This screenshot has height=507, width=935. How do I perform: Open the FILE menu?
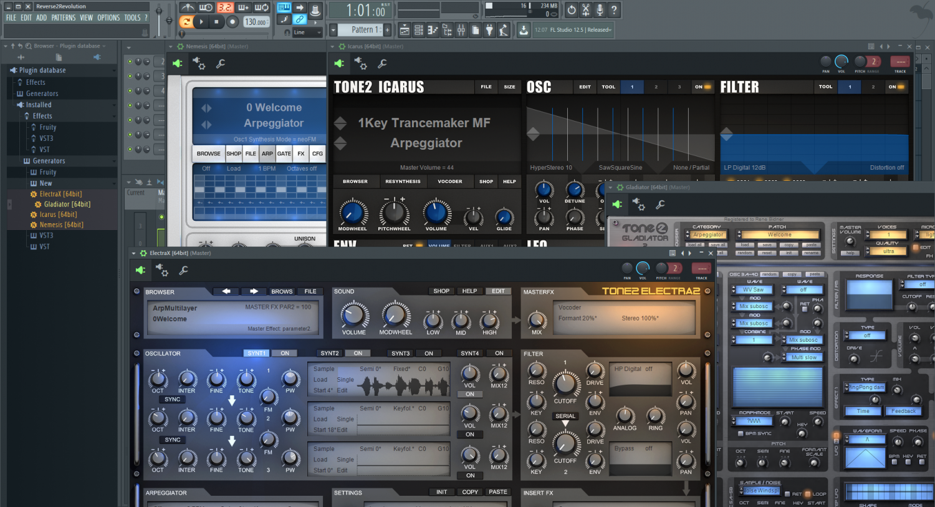11,17
